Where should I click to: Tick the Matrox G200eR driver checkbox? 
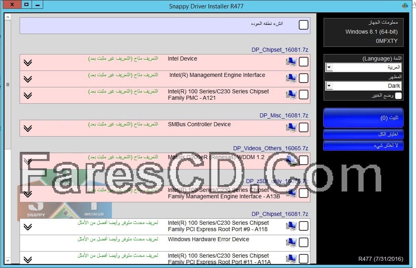tap(304, 160)
